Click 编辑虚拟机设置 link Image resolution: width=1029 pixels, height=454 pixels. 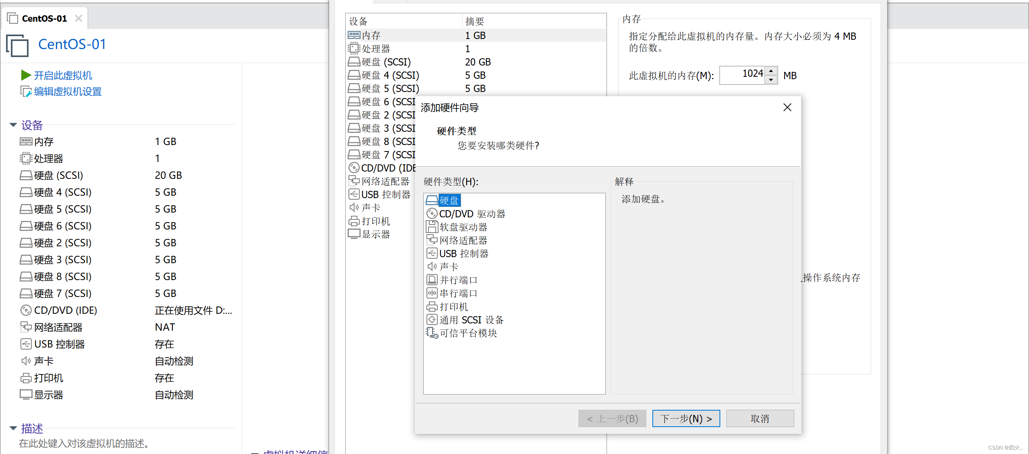[68, 91]
